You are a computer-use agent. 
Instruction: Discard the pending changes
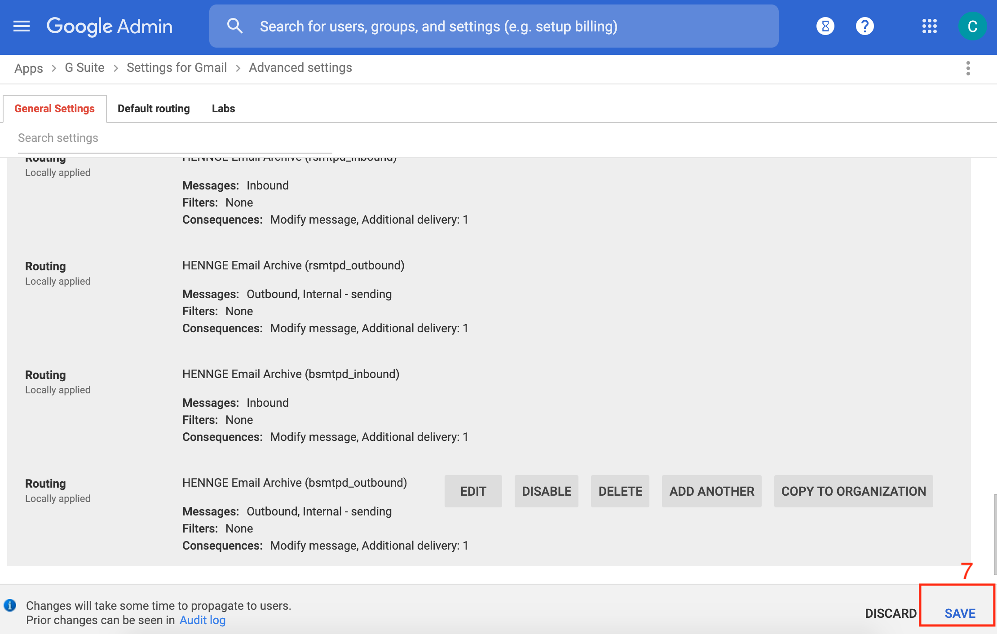[x=891, y=613]
